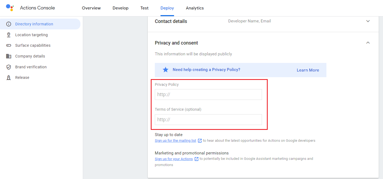The image size is (383, 179).
Task: Click external link icon beside your Actions
Action: coord(197,159)
